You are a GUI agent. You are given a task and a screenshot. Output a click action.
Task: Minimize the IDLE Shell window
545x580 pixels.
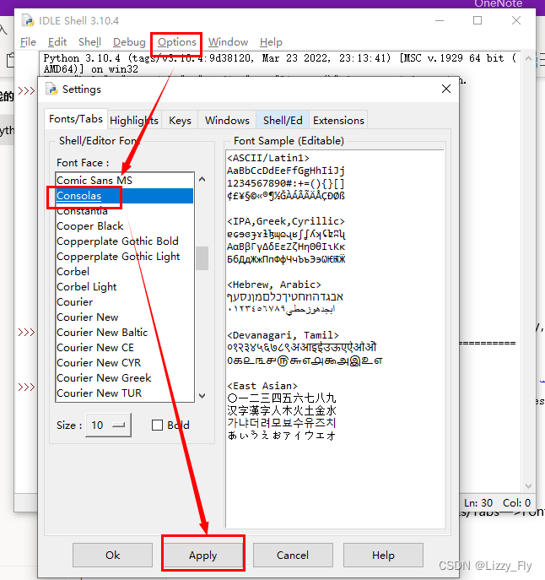(440, 20)
